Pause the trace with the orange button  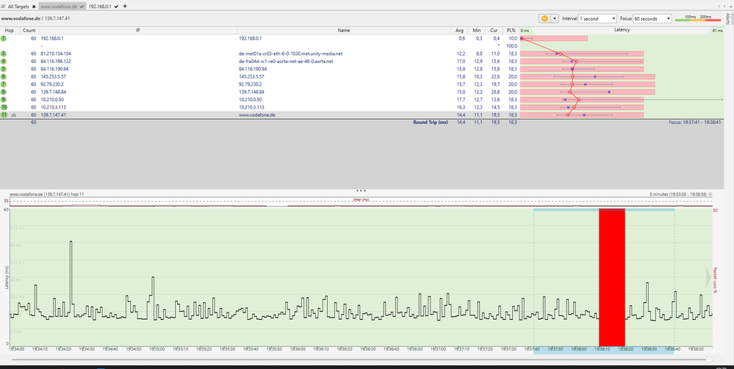tap(544, 18)
